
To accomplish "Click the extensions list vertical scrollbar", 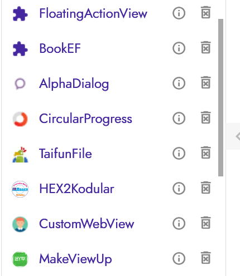I will (x=220, y=97).
